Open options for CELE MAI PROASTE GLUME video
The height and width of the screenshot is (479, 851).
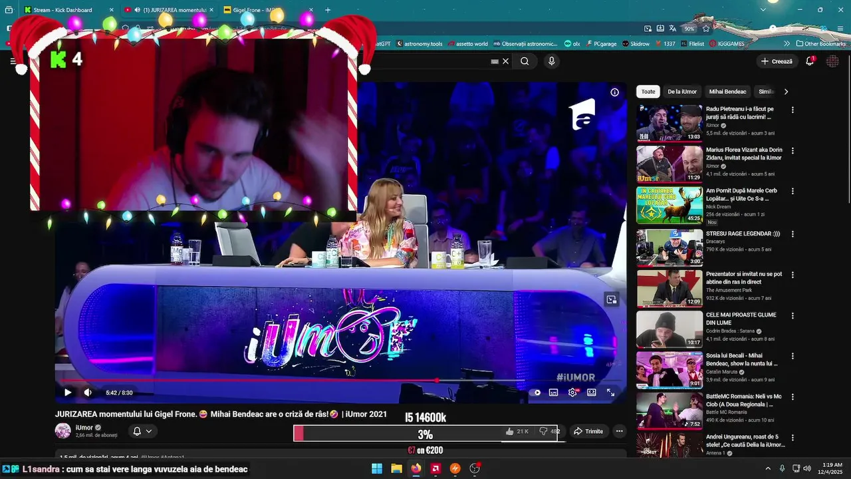[792, 315]
